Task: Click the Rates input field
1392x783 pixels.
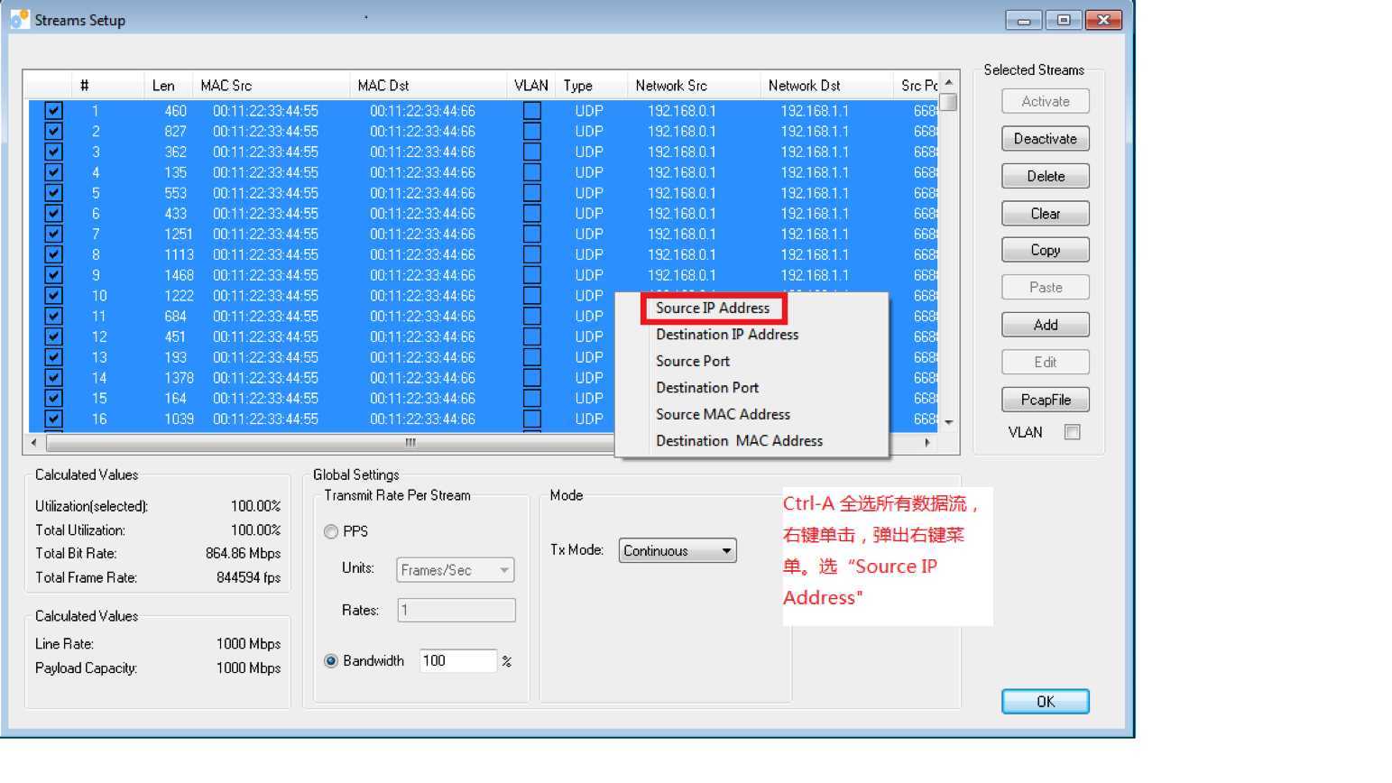Action: (456, 611)
